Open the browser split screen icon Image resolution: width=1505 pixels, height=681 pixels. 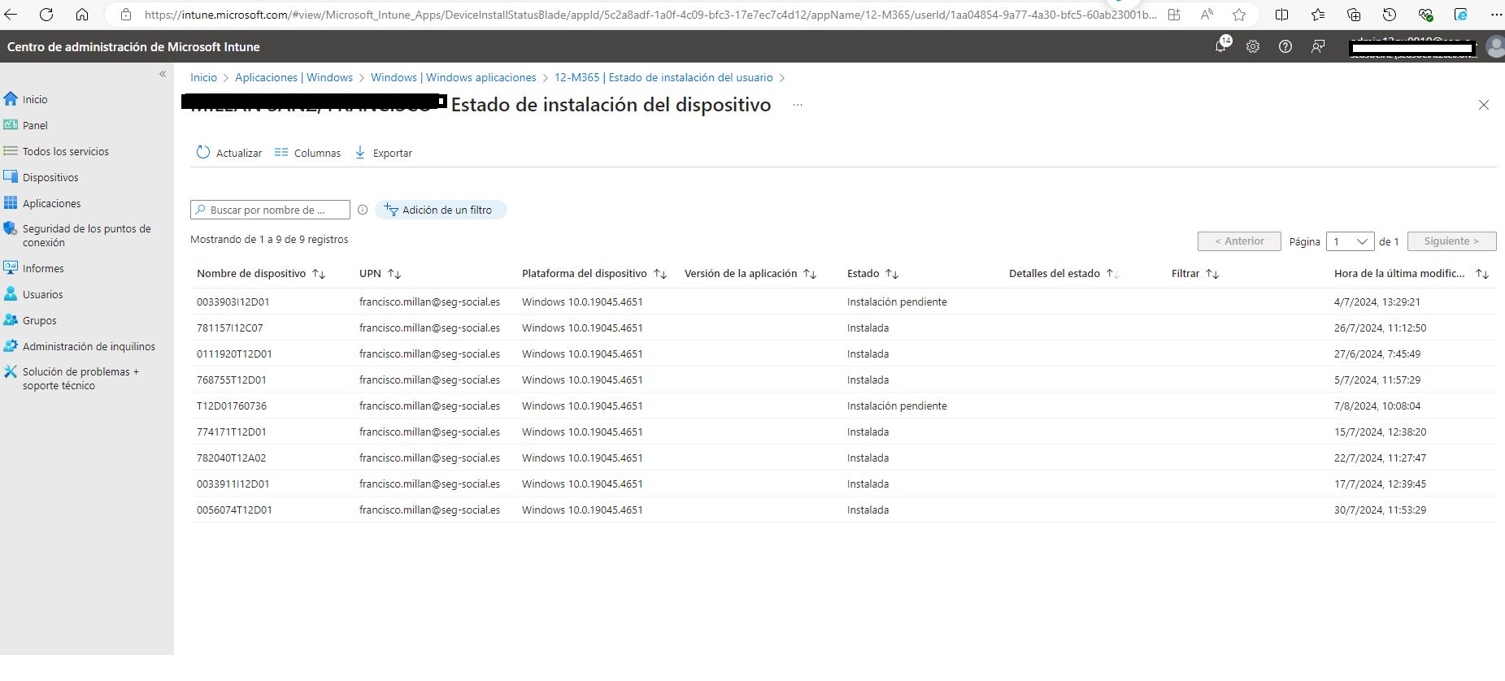pyautogui.click(x=1281, y=15)
